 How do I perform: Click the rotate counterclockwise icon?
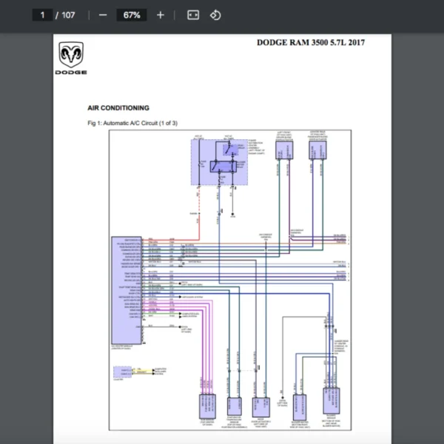[215, 15]
